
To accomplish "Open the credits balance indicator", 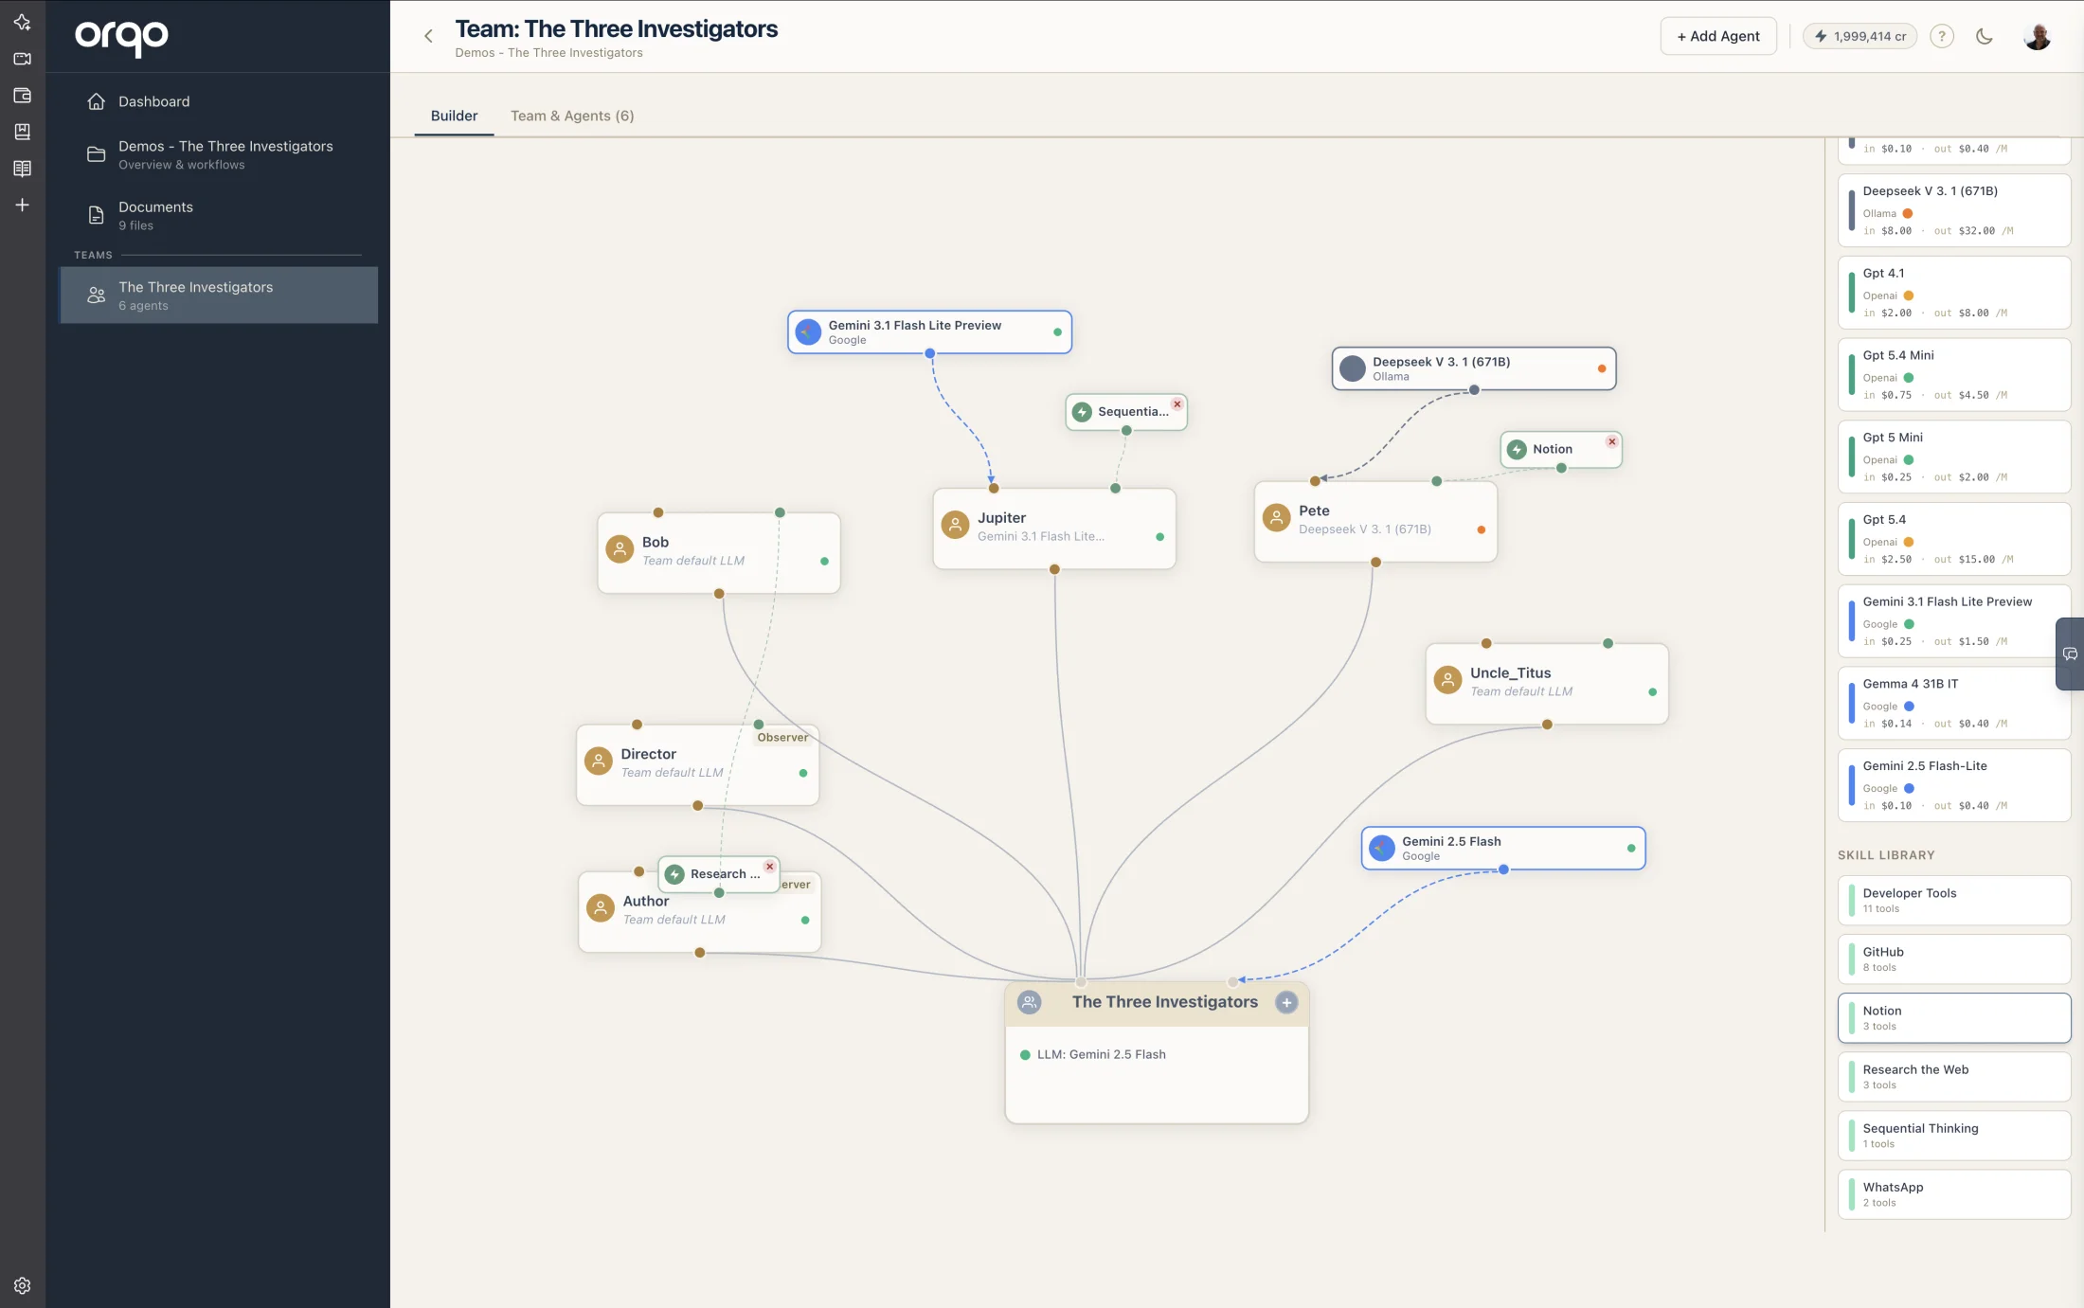I will 1859,36.
